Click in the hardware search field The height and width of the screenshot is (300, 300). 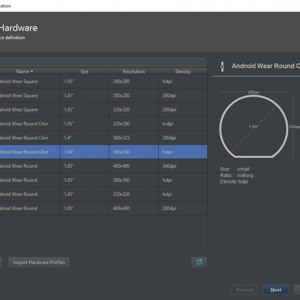pyautogui.click(x=103, y=62)
